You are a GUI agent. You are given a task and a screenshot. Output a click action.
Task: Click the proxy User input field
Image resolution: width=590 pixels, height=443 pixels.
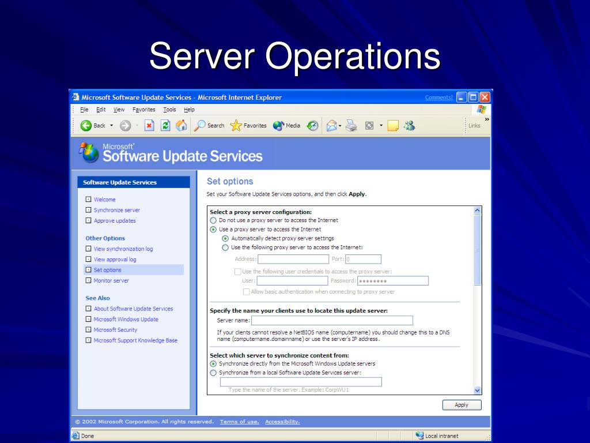[x=292, y=281]
